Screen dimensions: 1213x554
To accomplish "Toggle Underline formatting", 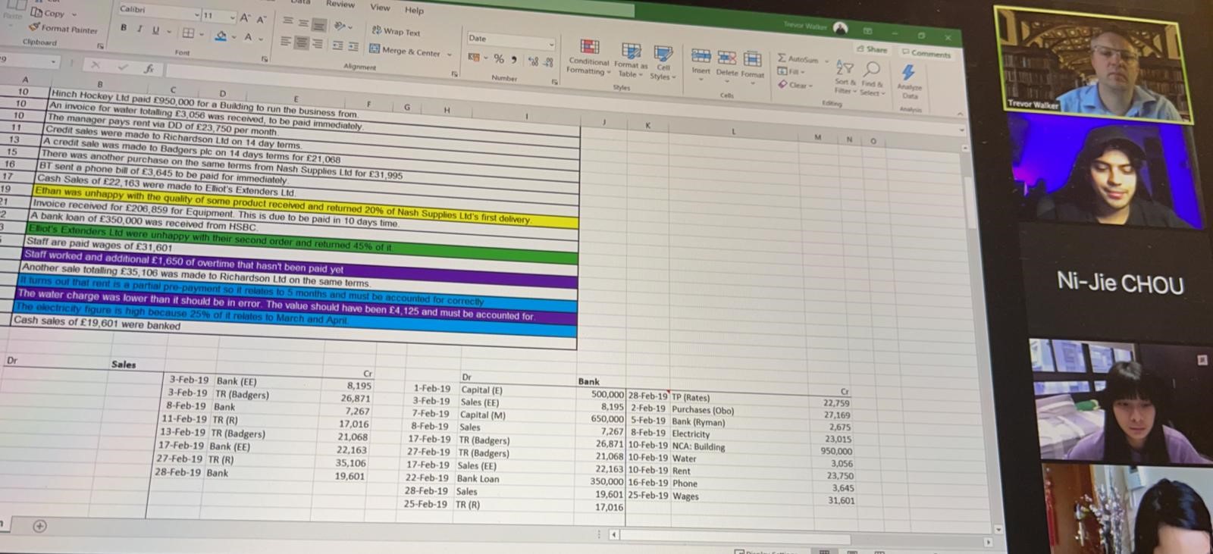I will (156, 30).
